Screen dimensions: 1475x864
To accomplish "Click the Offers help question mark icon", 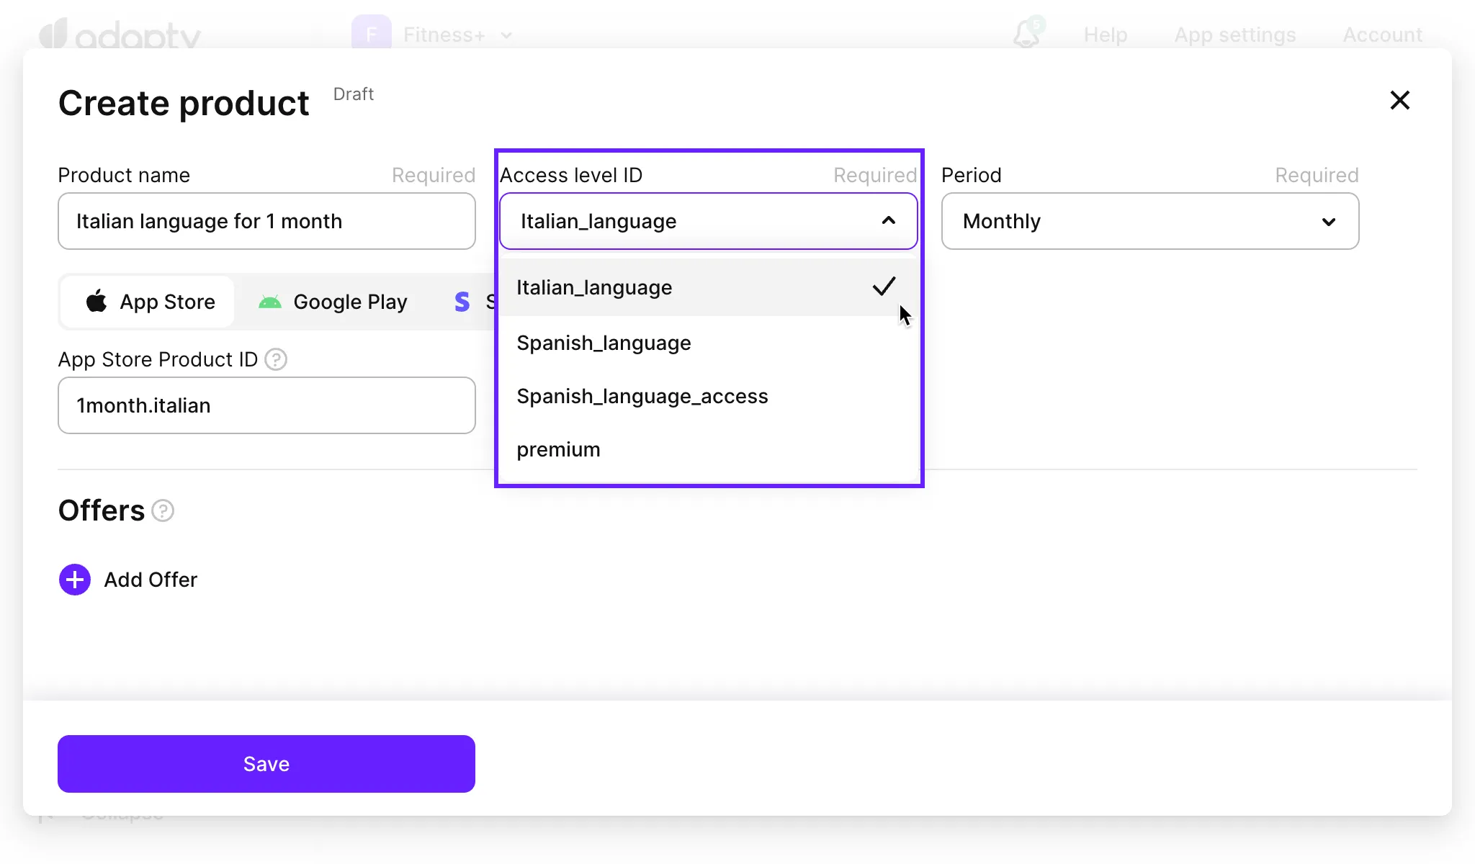I will tap(163, 510).
